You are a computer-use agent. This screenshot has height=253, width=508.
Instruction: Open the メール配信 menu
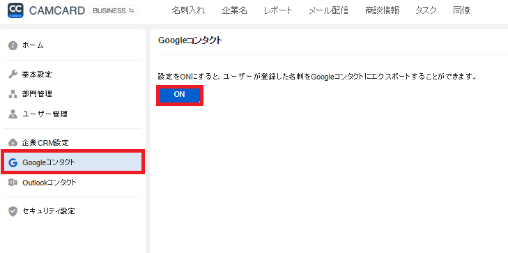[328, 10]
